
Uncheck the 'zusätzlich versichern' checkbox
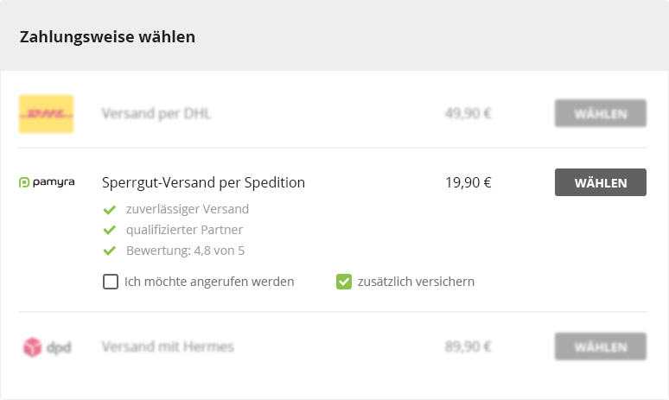pos(344,282)
